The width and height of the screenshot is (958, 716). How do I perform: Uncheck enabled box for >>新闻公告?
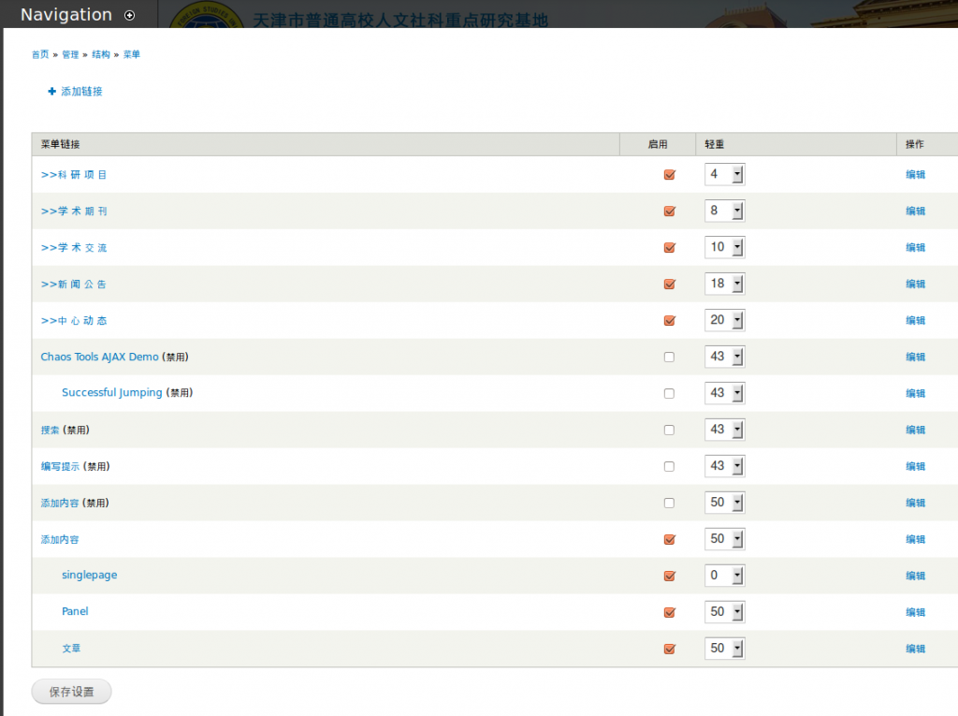[670, 285]
